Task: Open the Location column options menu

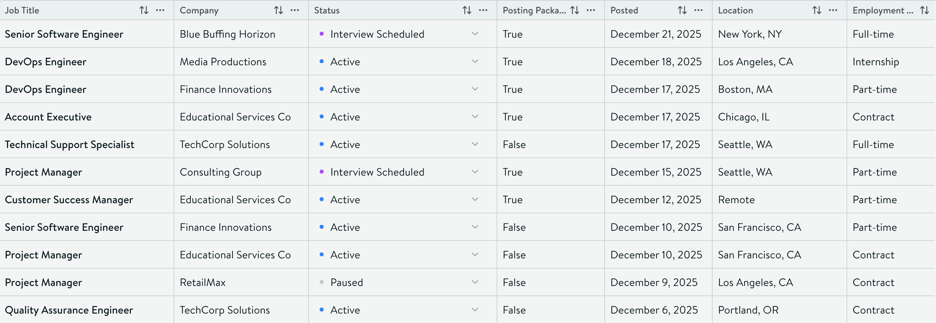Action: pos(832,10)
